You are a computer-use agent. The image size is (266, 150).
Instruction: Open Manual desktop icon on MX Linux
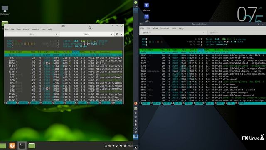tap(146, 7)
